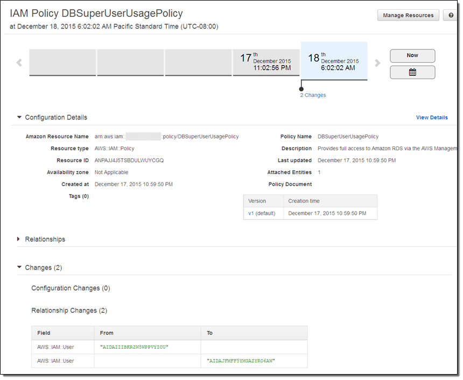This screenshot has height=380, width=463.
Task: Click the Availability zone Not Applicable value
Action: tap(111, 172)
